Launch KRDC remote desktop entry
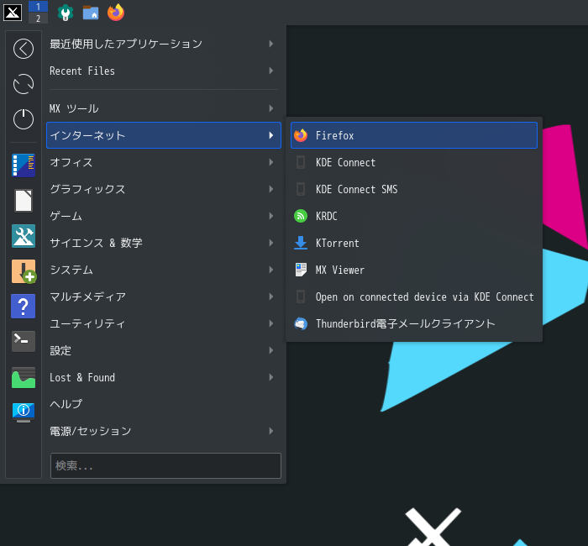Screen dimensions: 588x546 coord(414,216)
